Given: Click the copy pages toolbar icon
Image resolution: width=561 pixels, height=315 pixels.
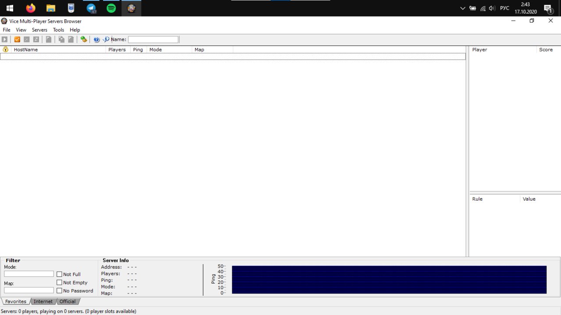Looking at the screenshot, I should click(61, 39).
